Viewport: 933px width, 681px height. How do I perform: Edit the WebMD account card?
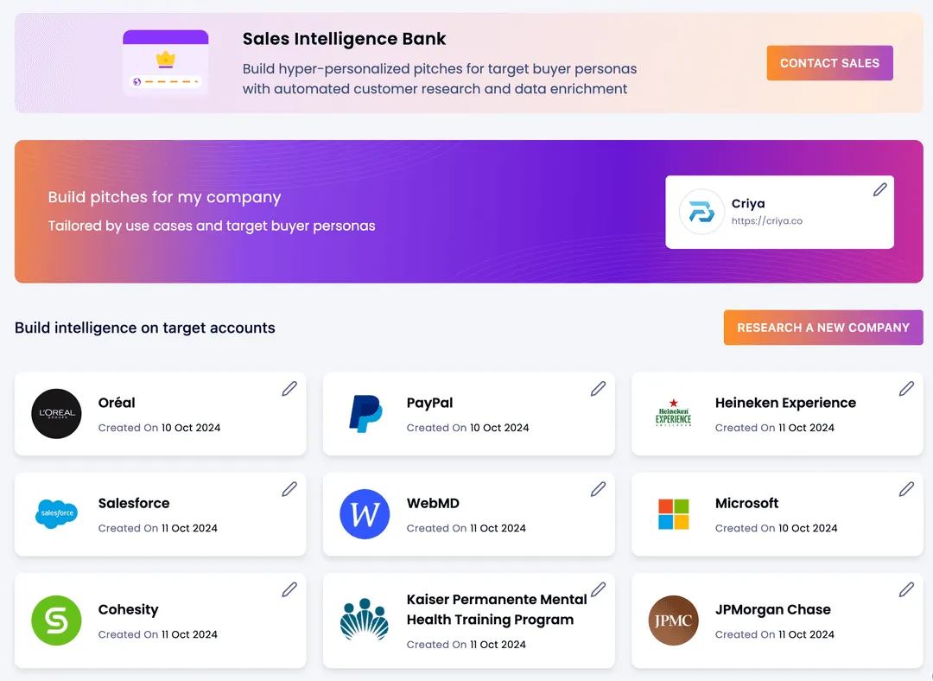pos(598,489)
